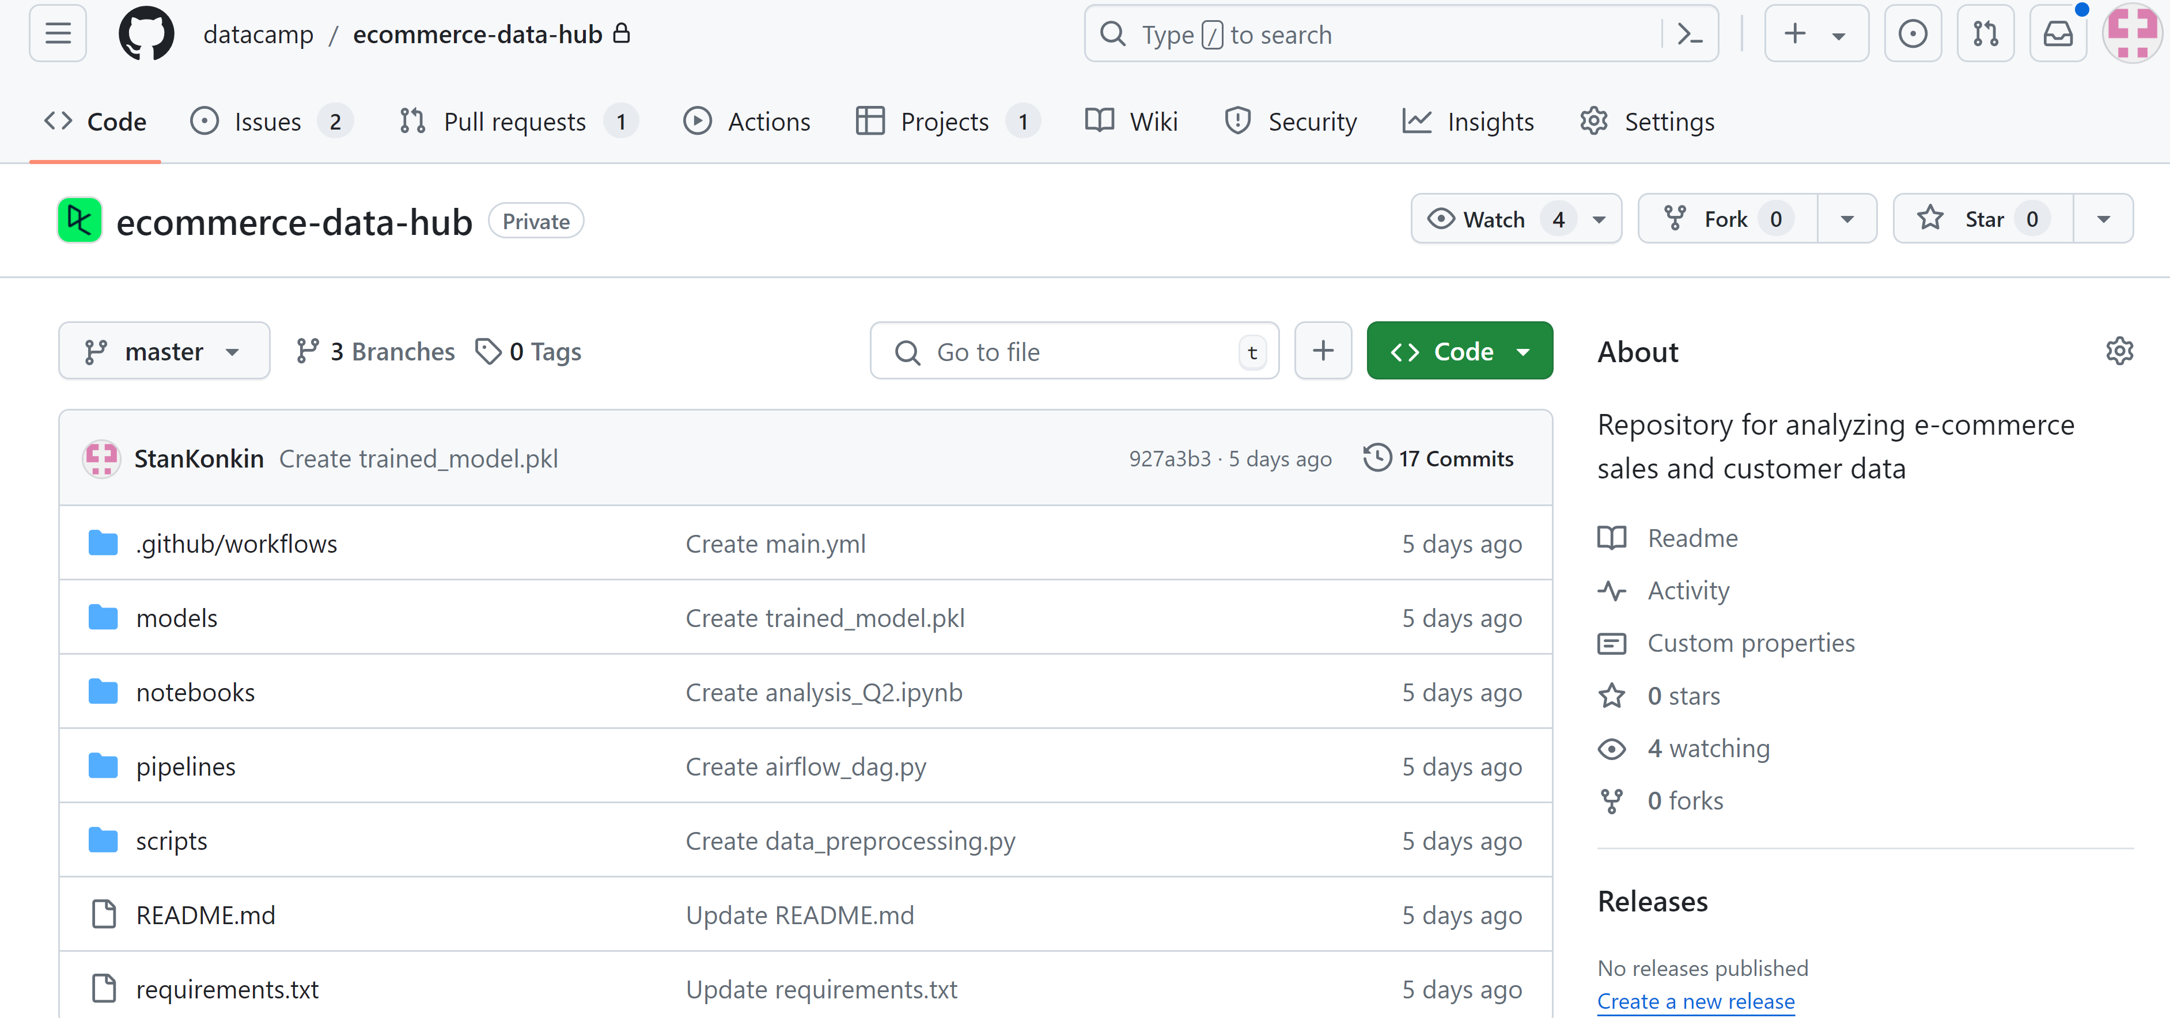Click the fork icon beside 0 forks
Image resolution: width=2170 pixels, height=1018 pixels.
1611,801
